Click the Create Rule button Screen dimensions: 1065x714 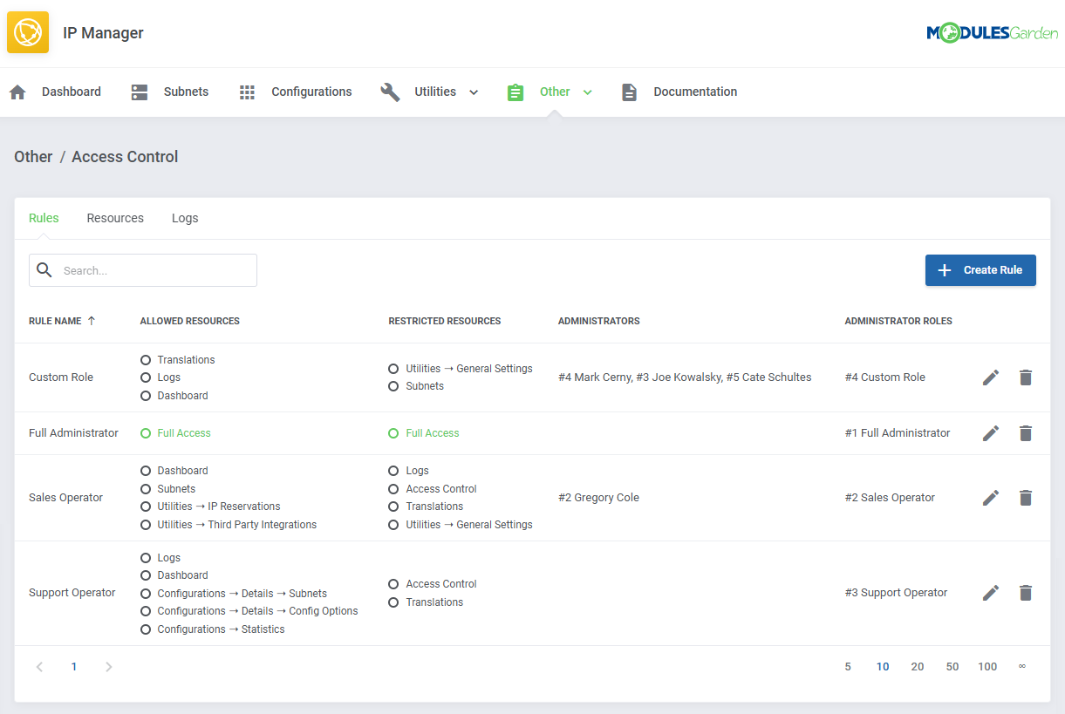pos(980,270)
